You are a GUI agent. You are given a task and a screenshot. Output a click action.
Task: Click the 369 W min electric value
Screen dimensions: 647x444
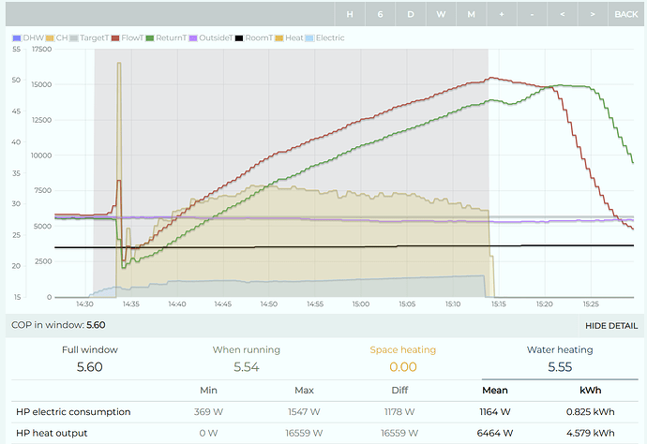(x=208, y=412)
